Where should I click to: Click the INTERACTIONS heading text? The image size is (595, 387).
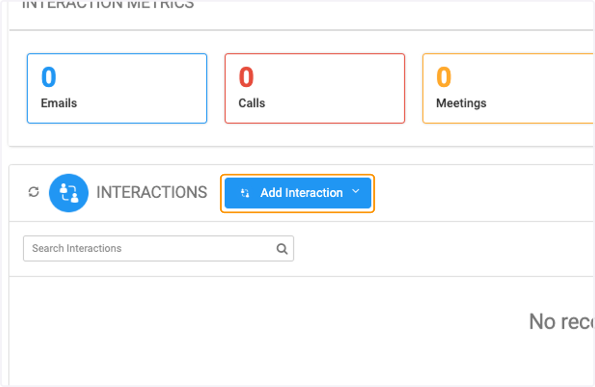[x=152, y=192]
